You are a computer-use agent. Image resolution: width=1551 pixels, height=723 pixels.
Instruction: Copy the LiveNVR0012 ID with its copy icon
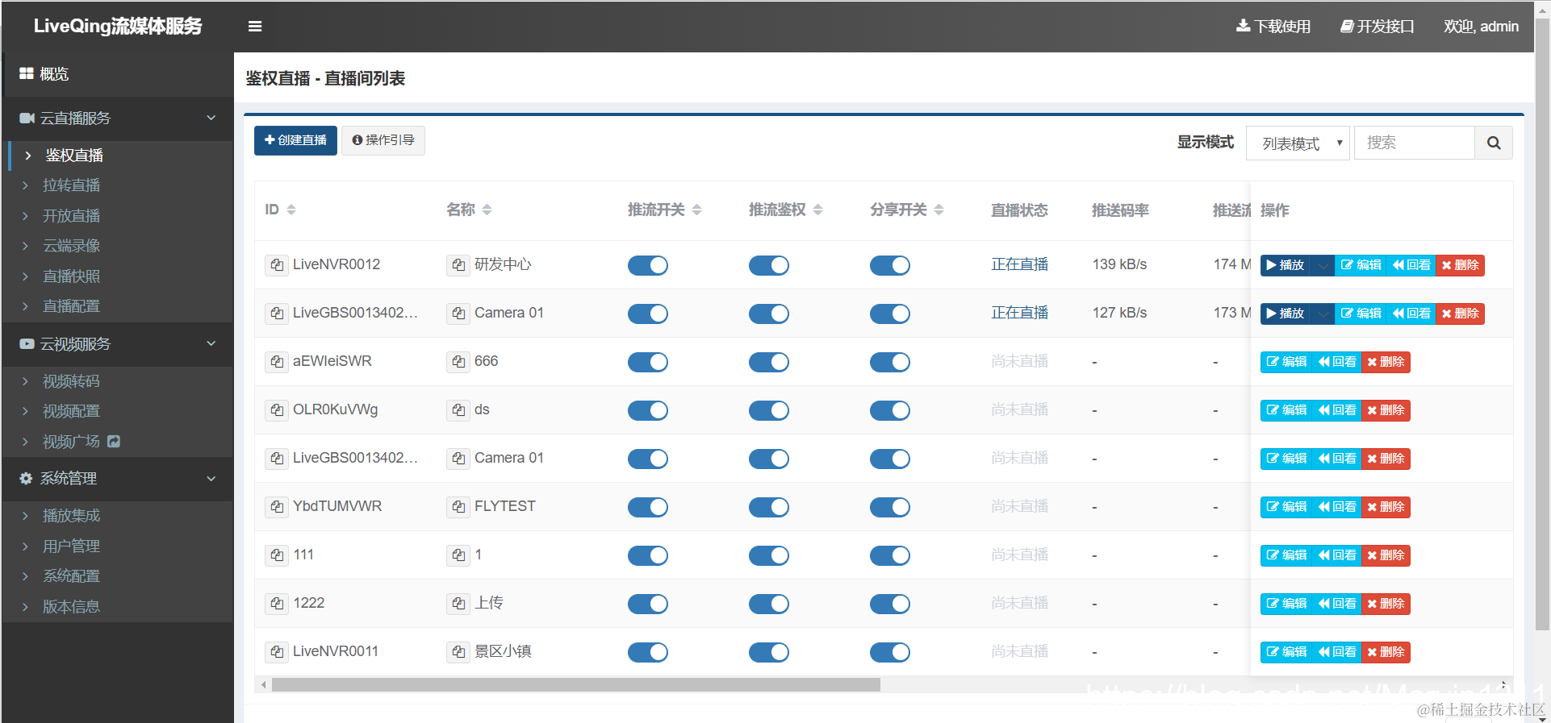277,265
